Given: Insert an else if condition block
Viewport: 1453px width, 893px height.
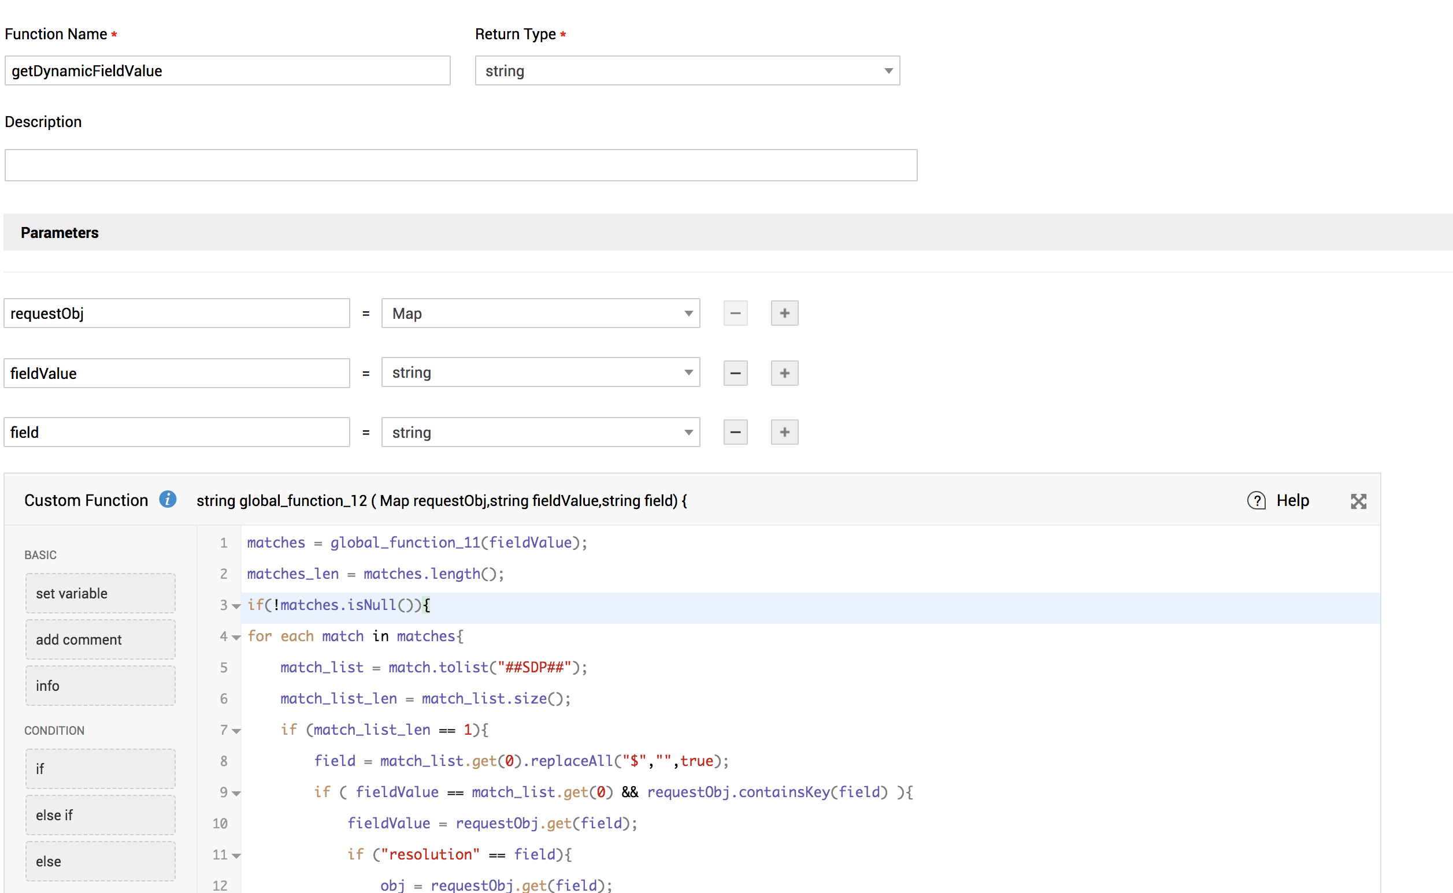Looking at the screenshot, I should coord(100,815).
